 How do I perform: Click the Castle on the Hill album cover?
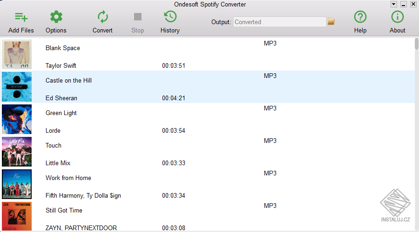(x=17, y=87)
